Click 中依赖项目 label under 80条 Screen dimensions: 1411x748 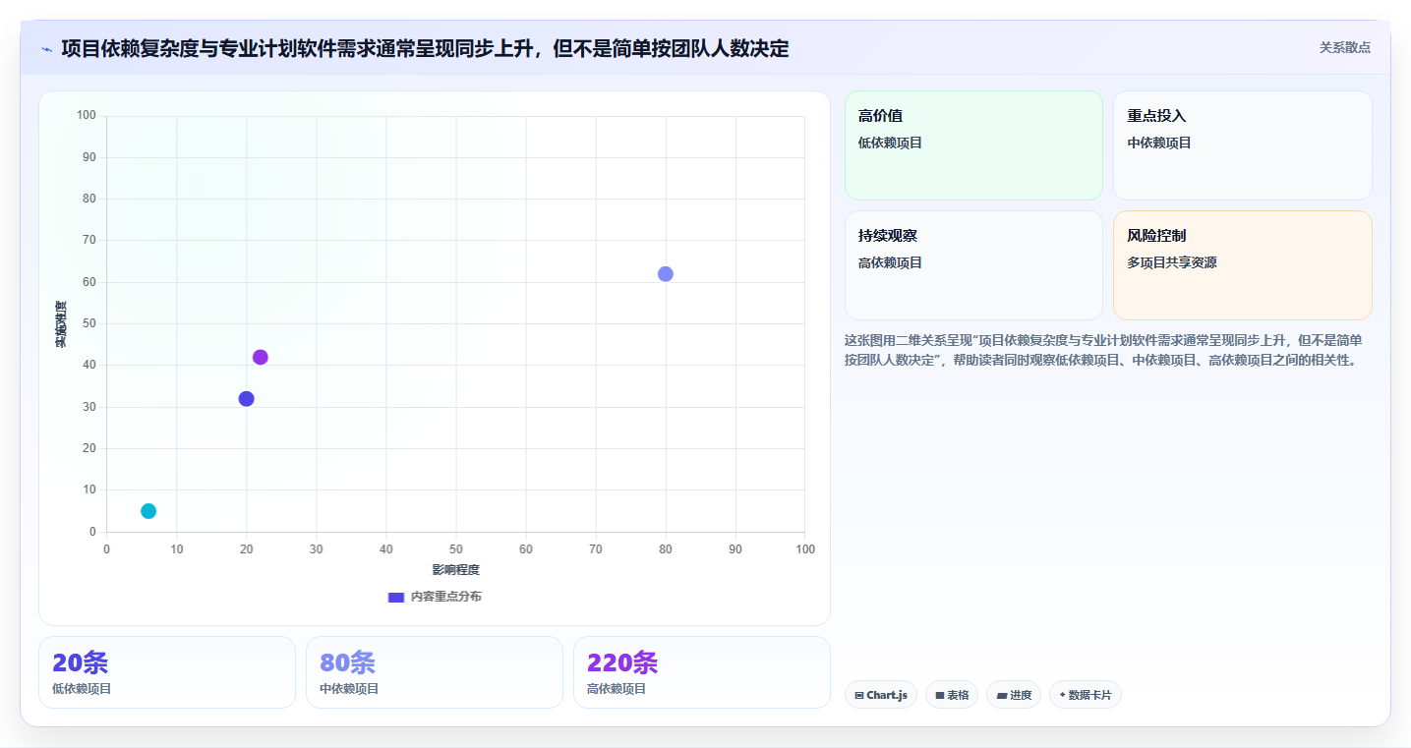coord(349,689)
